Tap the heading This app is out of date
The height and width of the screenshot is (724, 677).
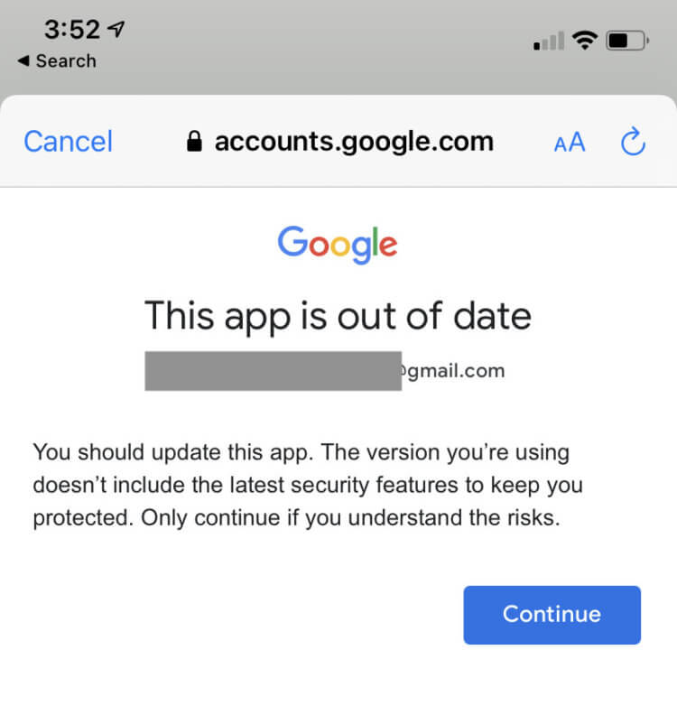point(338,316)
